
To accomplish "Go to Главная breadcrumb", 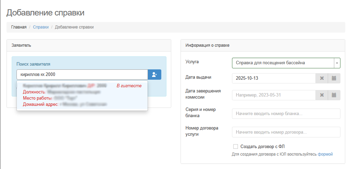I will pos(19,27).
